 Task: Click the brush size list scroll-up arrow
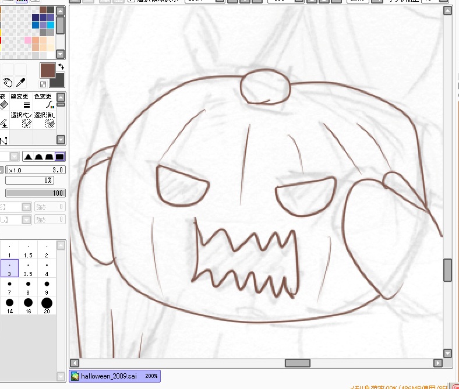pos(61,245)
